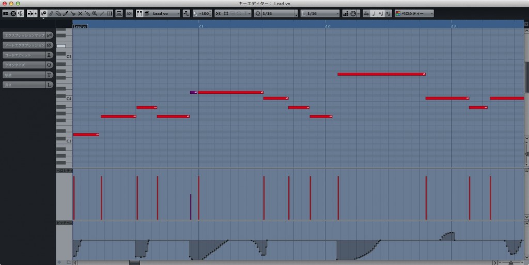Click the Expression Map section icon
The width and height of the screenshot is (529, 265).
click(x=50, y=35)
